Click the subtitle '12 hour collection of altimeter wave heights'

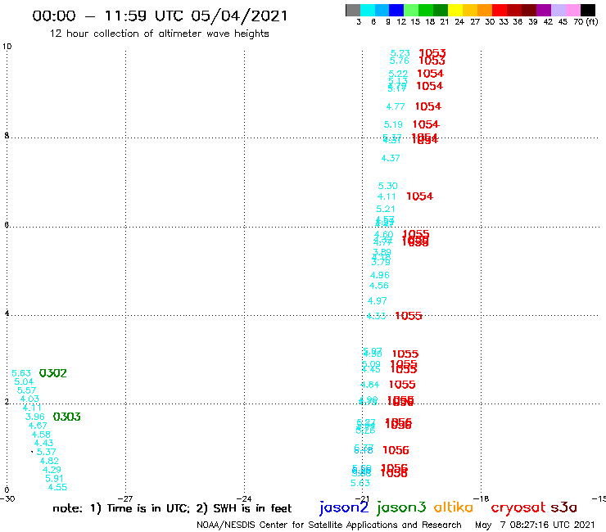[159, 34]
